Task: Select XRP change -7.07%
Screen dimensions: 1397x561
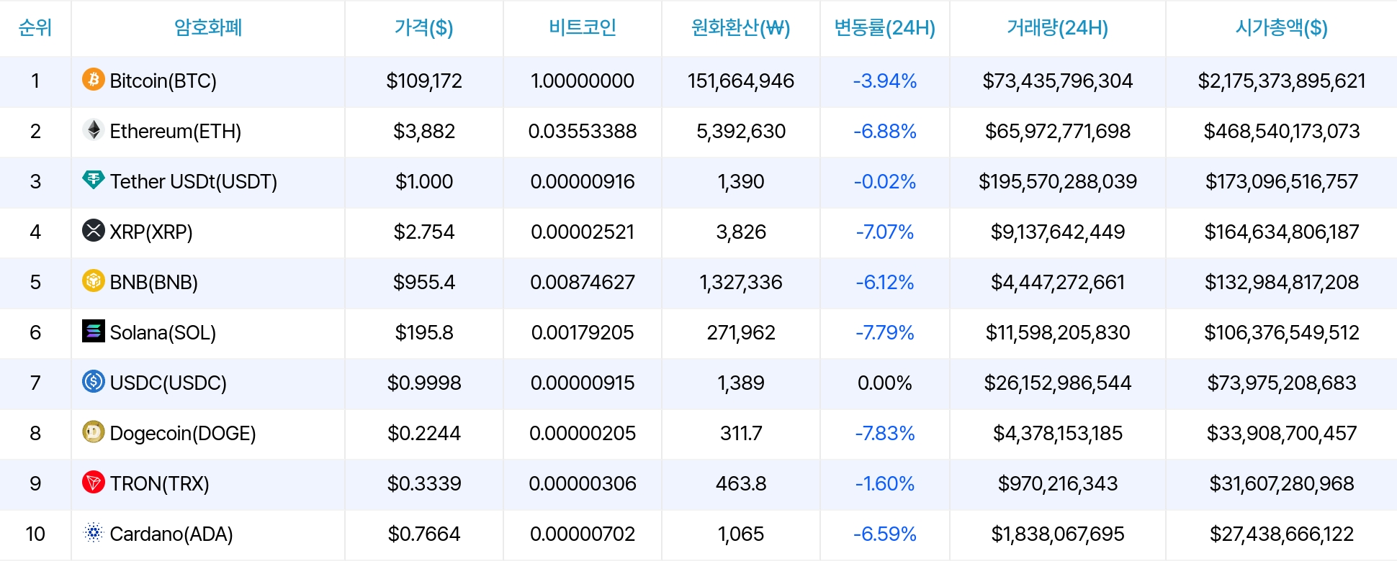Action: pyautogui.click(x=885, y=232)
